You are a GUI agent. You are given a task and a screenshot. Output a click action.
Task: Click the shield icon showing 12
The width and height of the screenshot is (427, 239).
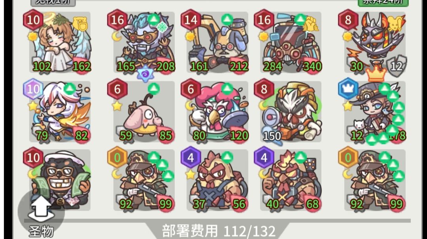397,66
